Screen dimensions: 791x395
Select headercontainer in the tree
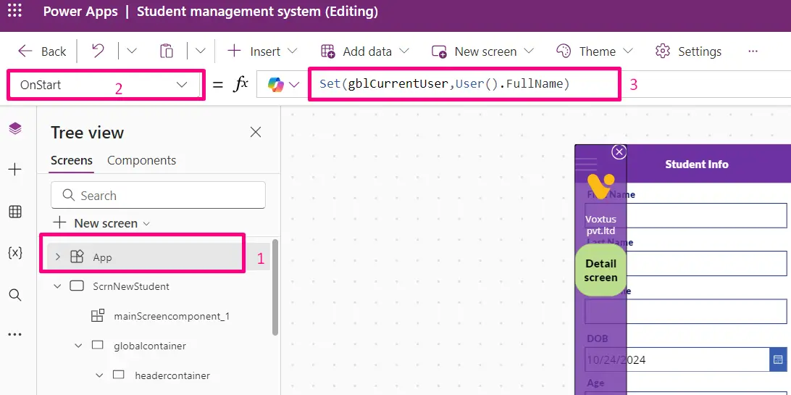(172, 375)
